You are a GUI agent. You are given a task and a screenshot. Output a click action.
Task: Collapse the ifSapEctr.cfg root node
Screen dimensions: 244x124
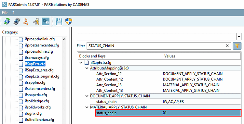coord(81,63)
